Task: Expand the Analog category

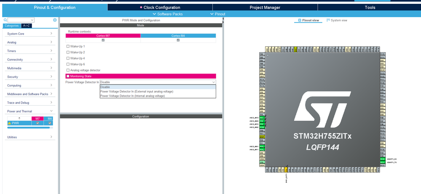Action: [x=30, y=43]
